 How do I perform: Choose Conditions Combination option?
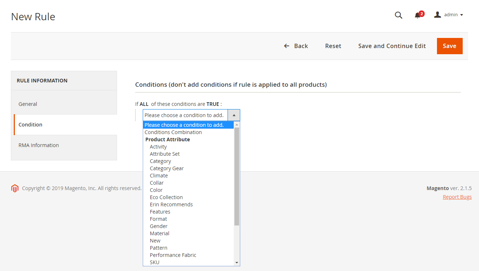tap(173, 132)
